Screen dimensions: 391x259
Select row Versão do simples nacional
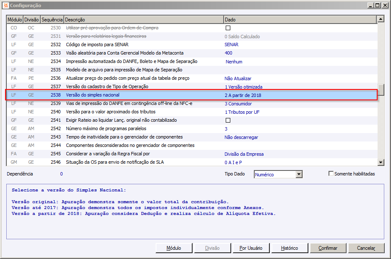(192, 95)
